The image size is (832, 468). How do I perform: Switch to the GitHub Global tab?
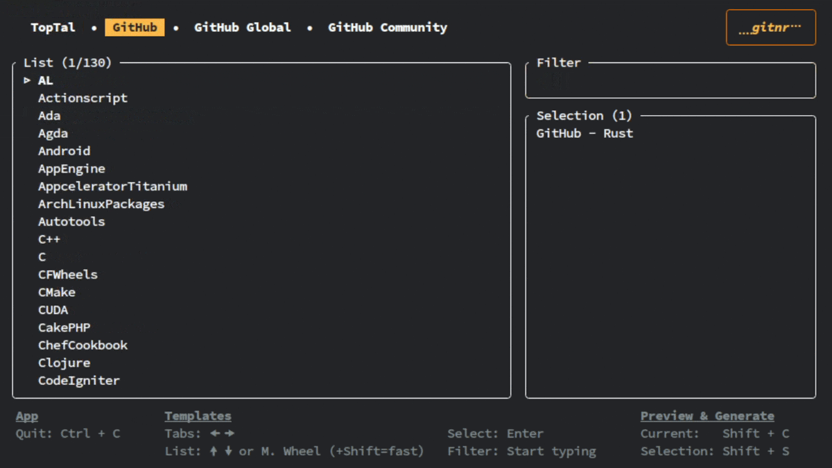tap(243, 27)
